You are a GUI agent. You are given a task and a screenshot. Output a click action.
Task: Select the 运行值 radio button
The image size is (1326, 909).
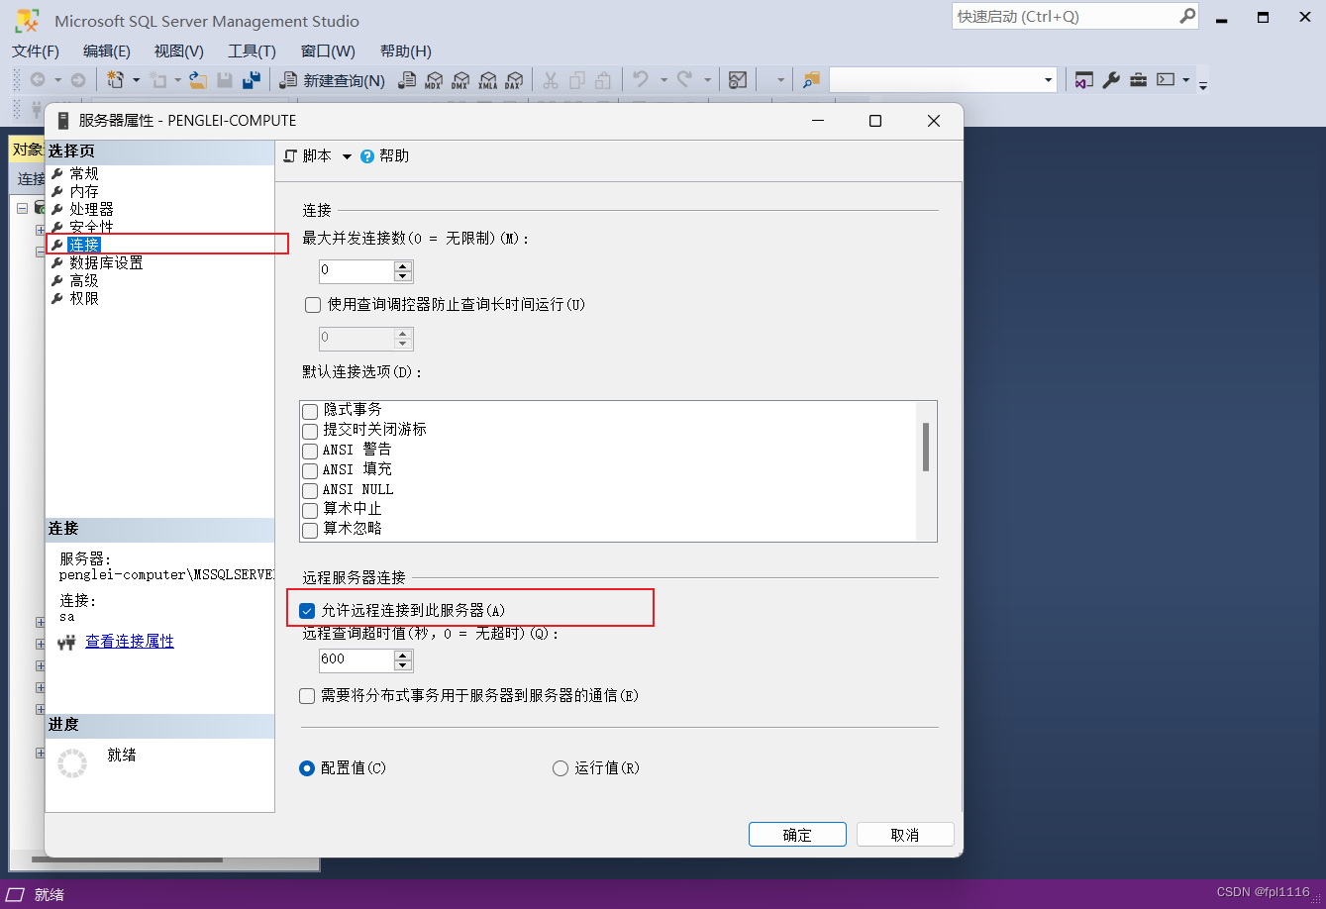pos(560,768)
